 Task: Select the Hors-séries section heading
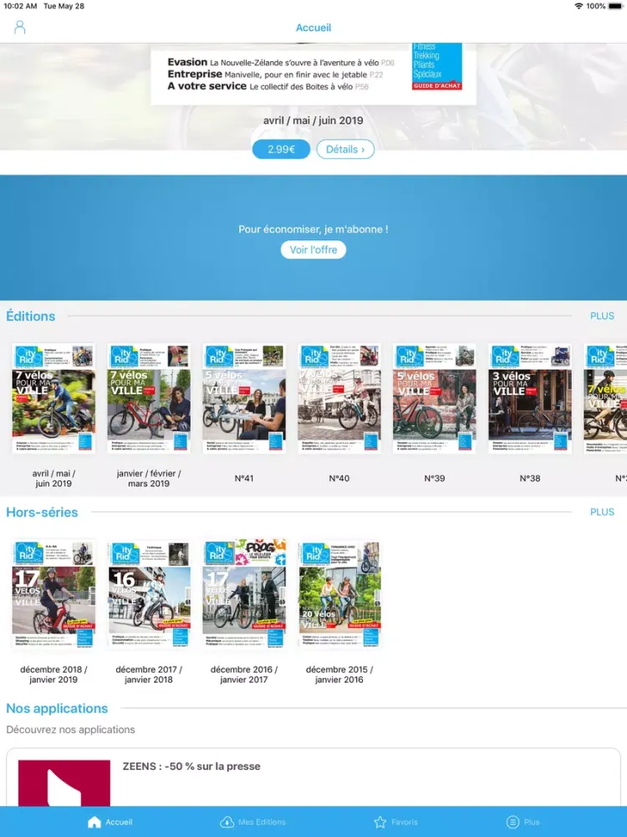click(42, 512)
